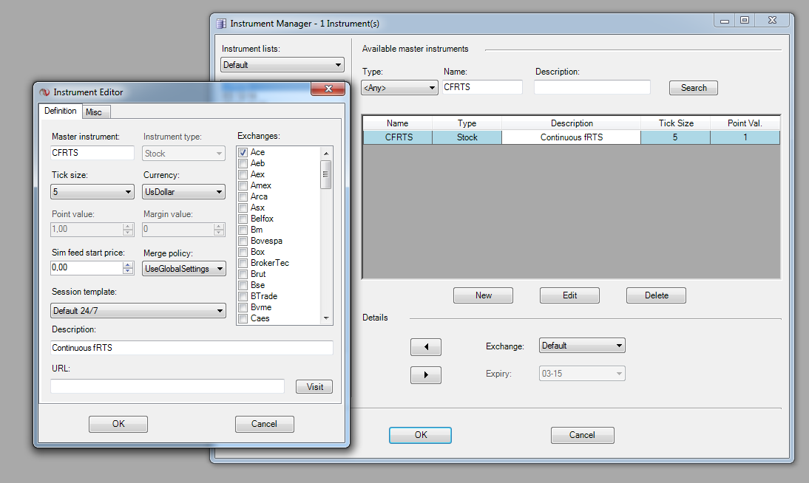Enable the Arca exchange checkbox

click(x=243, y=197)
